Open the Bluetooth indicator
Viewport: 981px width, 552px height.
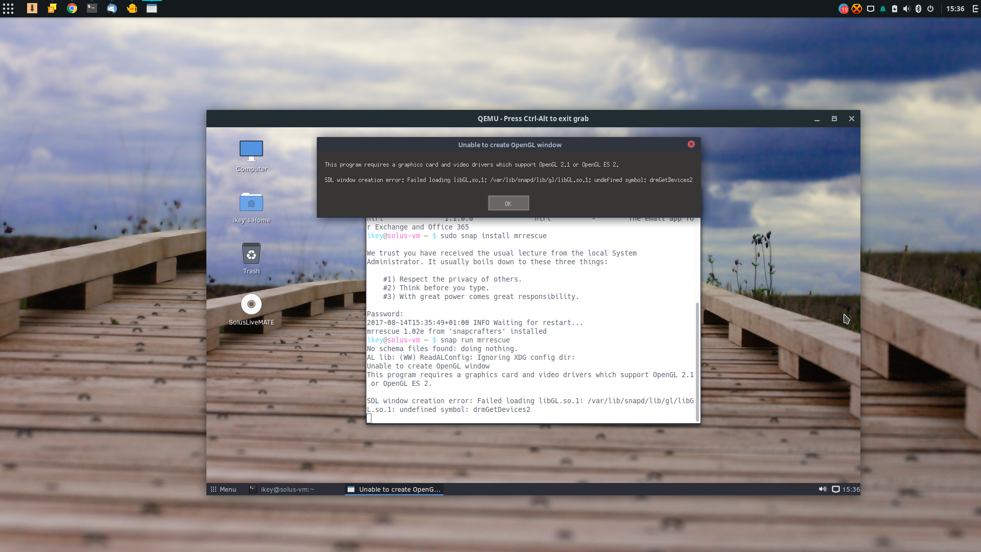coord(918,9)
